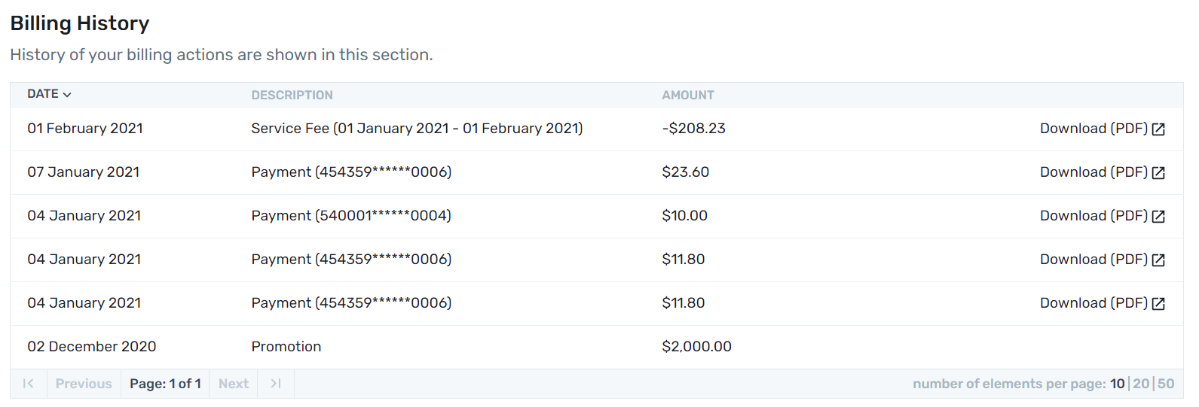Show 10 elements per page
Screen dimensions: 1199x407
point(1118,384)
